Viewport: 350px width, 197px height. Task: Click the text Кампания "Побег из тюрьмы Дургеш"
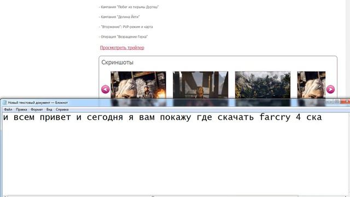point(130,7)
